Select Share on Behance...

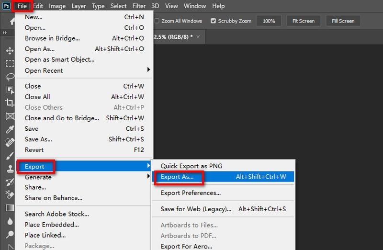pos(84,198)
